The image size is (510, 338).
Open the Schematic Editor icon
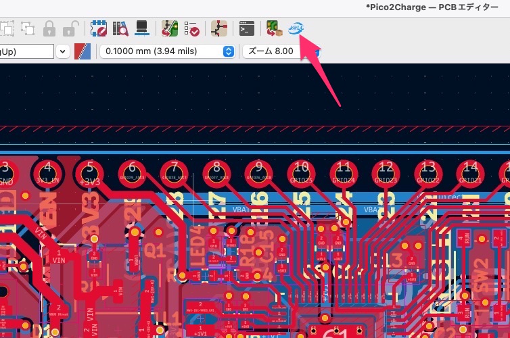(219, 28)
